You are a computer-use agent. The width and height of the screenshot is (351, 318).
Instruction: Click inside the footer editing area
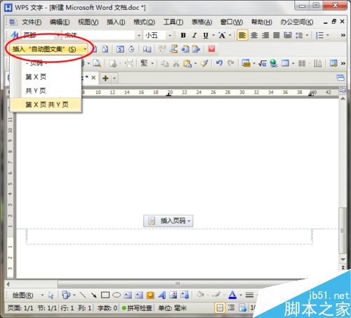pos(169,237)
